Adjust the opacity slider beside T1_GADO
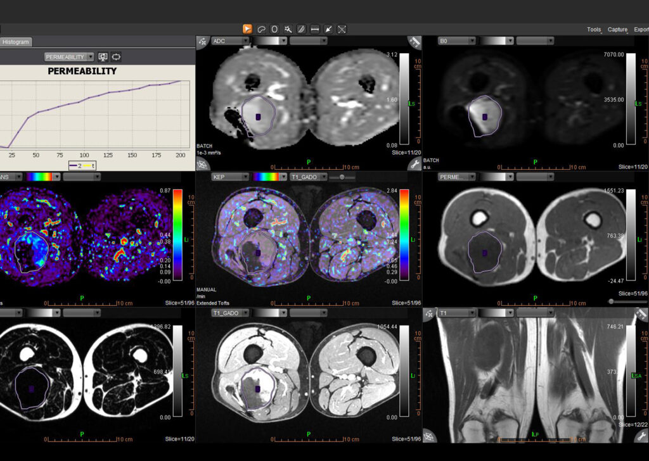The height and width of the screenshot is (461, 649). point(342,178)
